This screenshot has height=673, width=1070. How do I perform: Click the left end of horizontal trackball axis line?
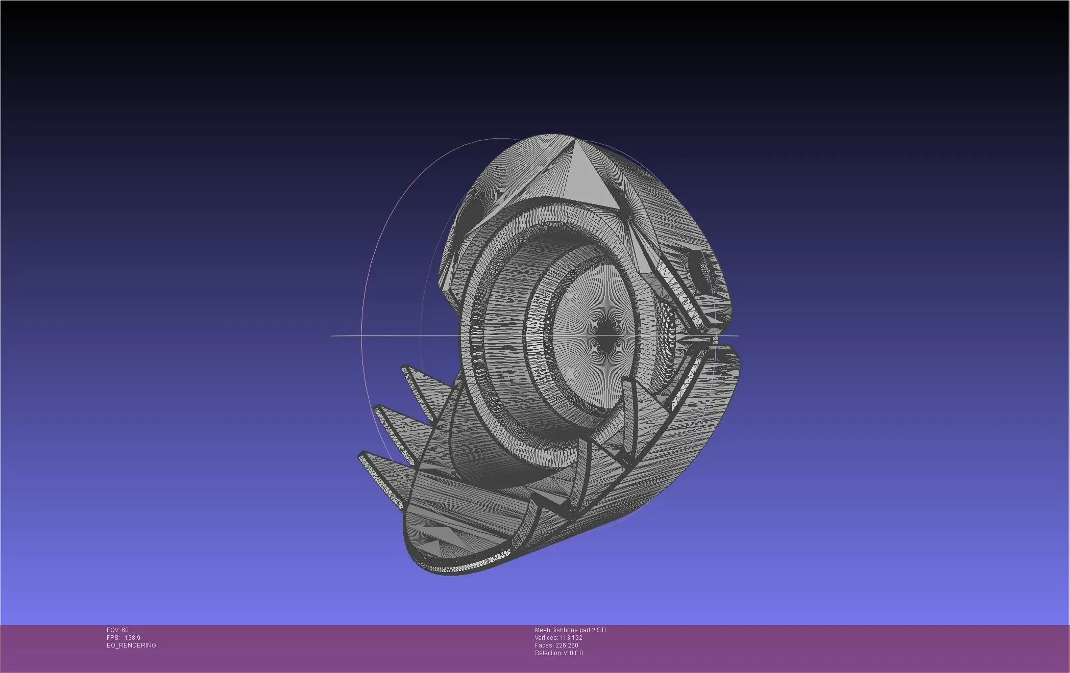(333, 336)
